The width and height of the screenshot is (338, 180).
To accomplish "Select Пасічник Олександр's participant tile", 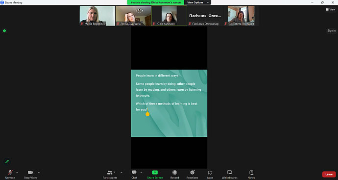I will click(205, 16).
